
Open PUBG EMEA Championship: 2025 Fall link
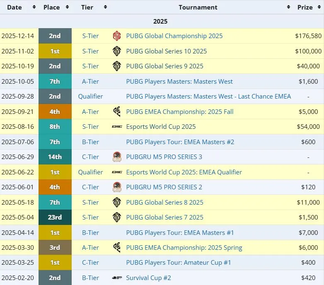click(x=180, y=112)
